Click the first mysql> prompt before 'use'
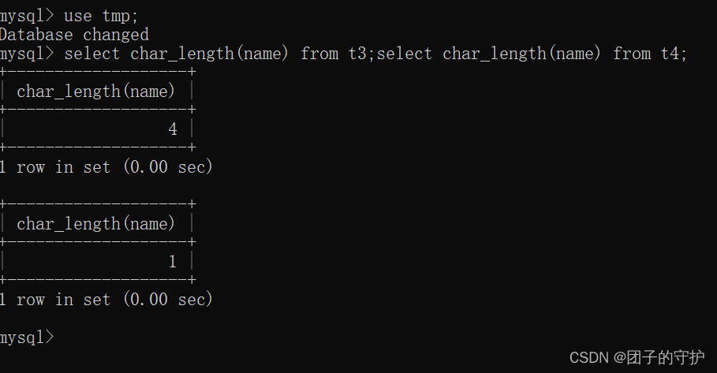The height and width of the screenshot is (373, 717). click(27, 17)
